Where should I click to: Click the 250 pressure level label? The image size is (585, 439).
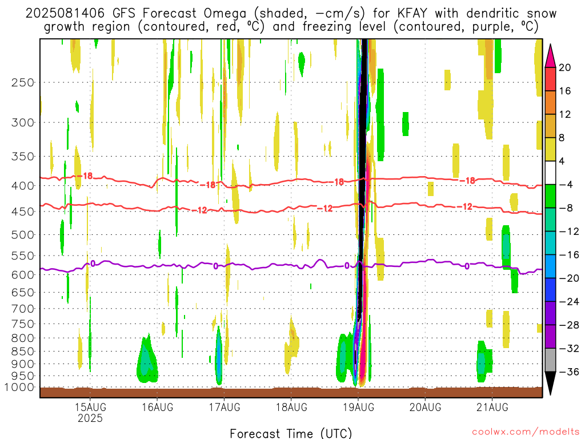(23, 82)
